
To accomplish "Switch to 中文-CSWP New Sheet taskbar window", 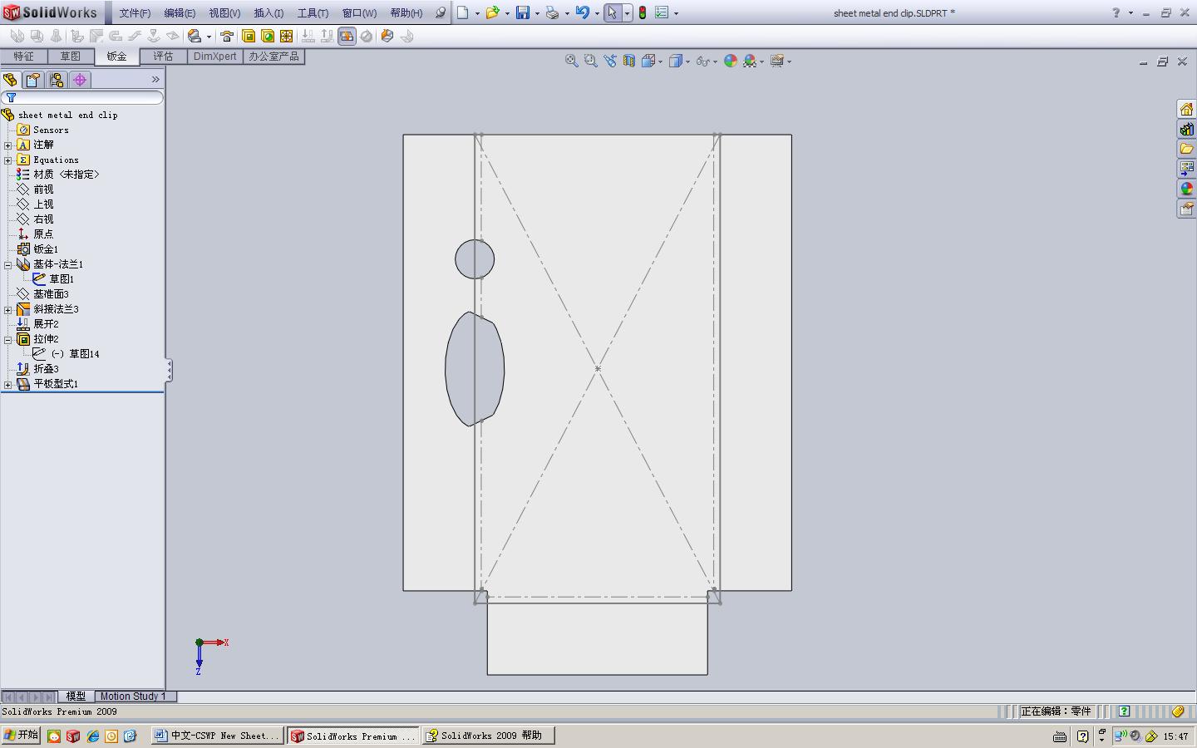I will [x=218, y=736].
